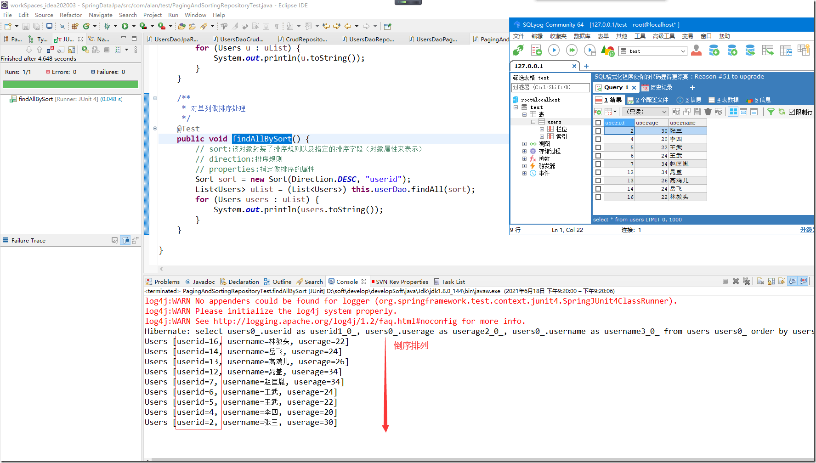Click the 升级 upgrade link in SQLyog
This screenshot has height=463, width=816.
tap(807, 230)
